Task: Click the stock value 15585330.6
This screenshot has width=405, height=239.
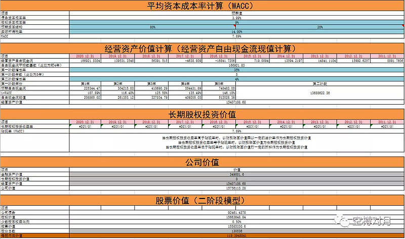Action: (236, 227)
